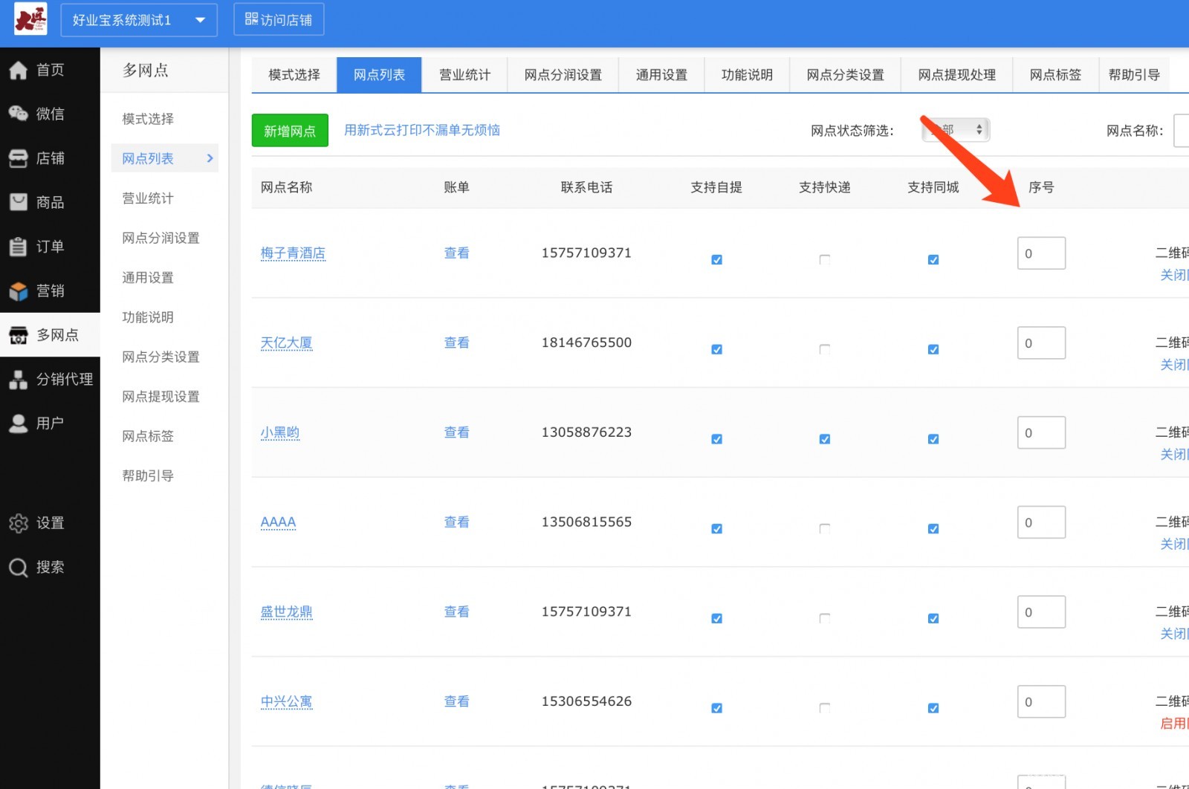Select the phone number 18146765500

(x=586, y=342)
